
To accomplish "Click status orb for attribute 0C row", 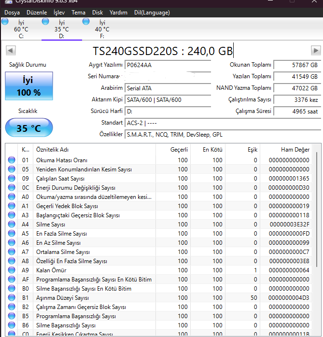I will pos(12,187).
